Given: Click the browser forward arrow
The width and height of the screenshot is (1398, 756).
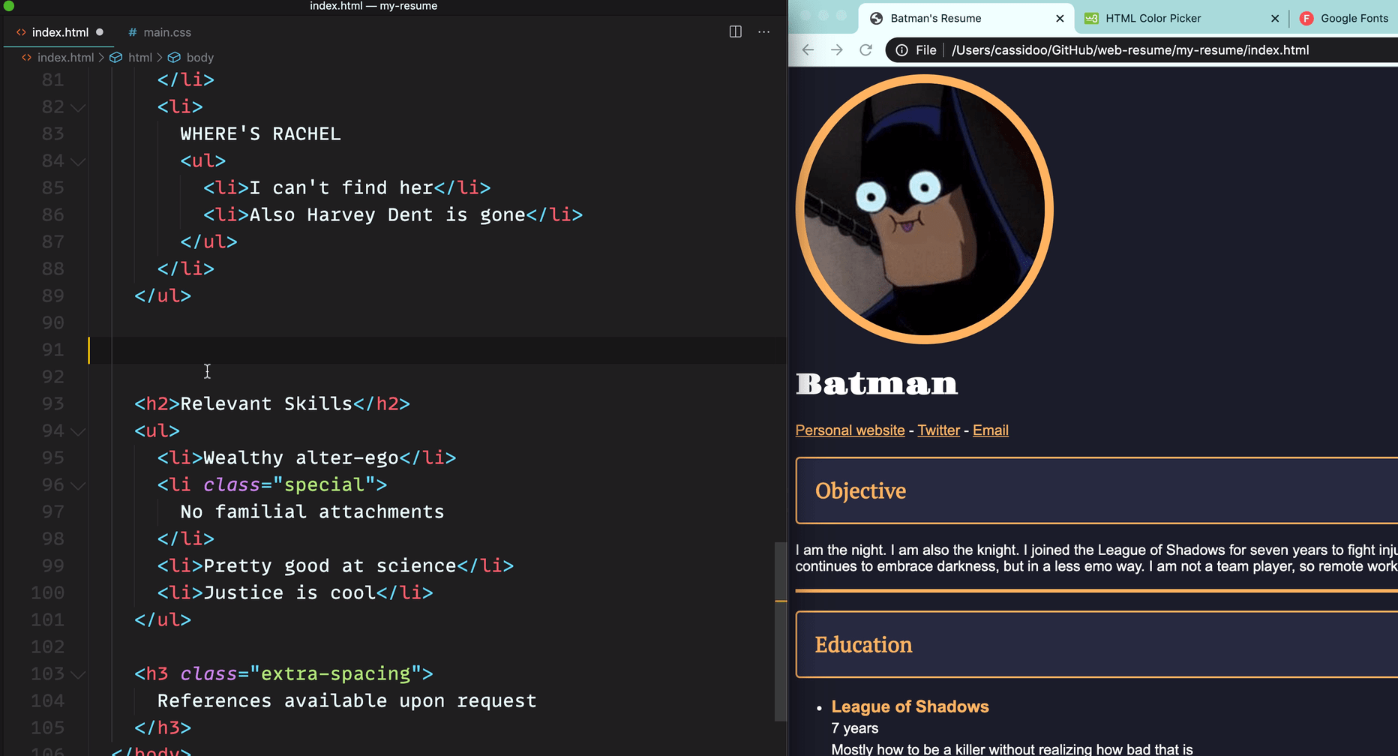Looking at the screenshot, I should pyautogui.click(x=836, y=49).
